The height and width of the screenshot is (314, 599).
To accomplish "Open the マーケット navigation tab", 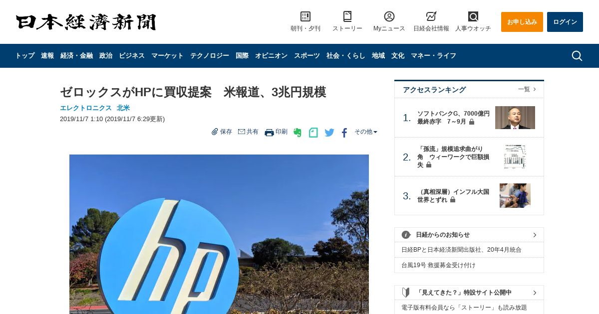I will tap(167, 56).
